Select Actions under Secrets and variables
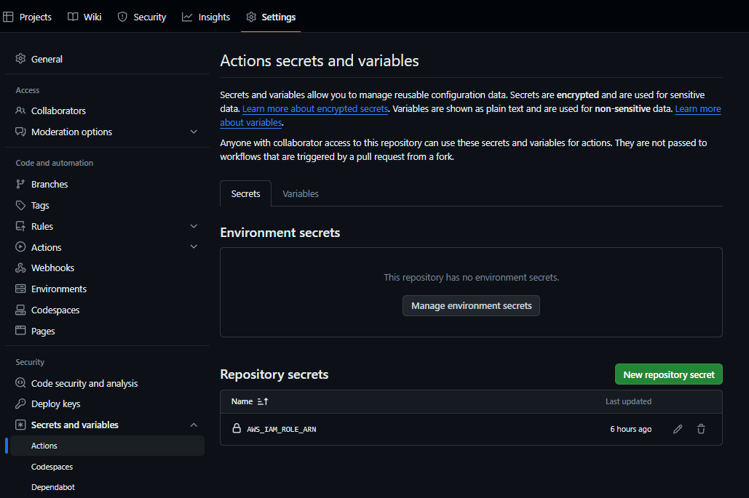The height and width of the screenshot is (498, 749). coord(107,446)
